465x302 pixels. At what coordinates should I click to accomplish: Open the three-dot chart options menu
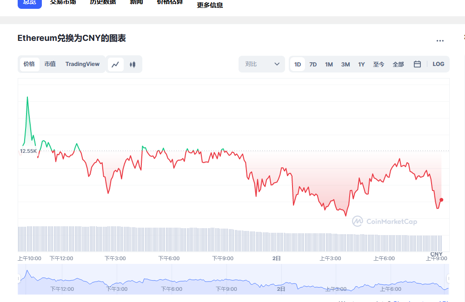pyautogui.click(x=440, y=41)
